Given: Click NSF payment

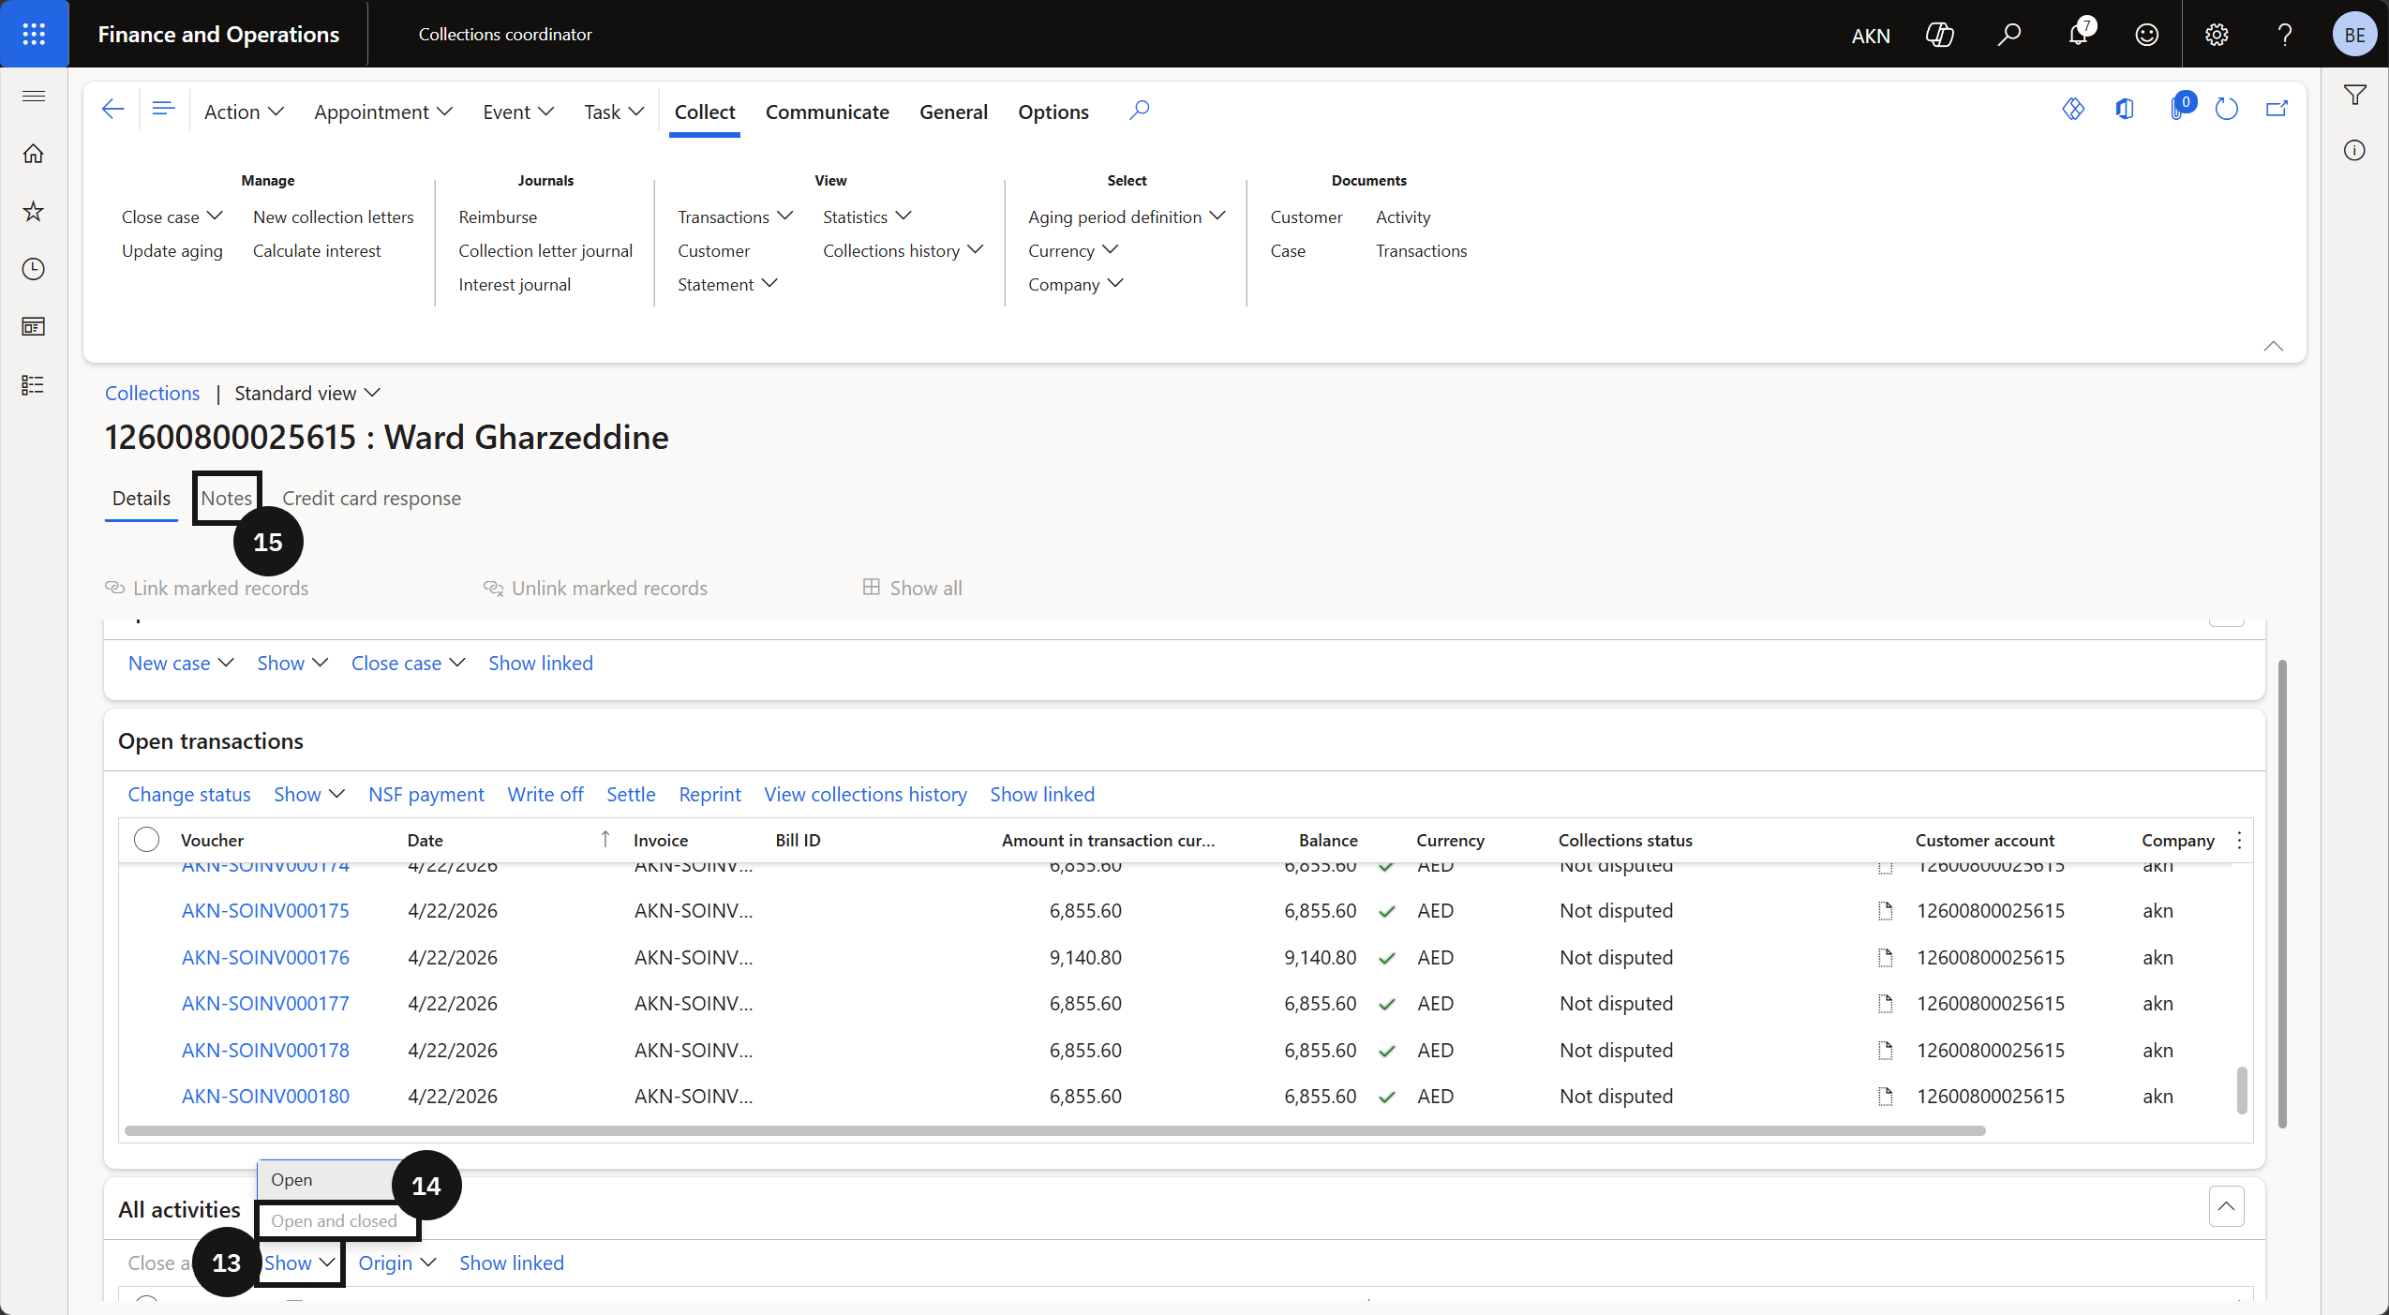Looking at the screenshot, I should 426,794.
